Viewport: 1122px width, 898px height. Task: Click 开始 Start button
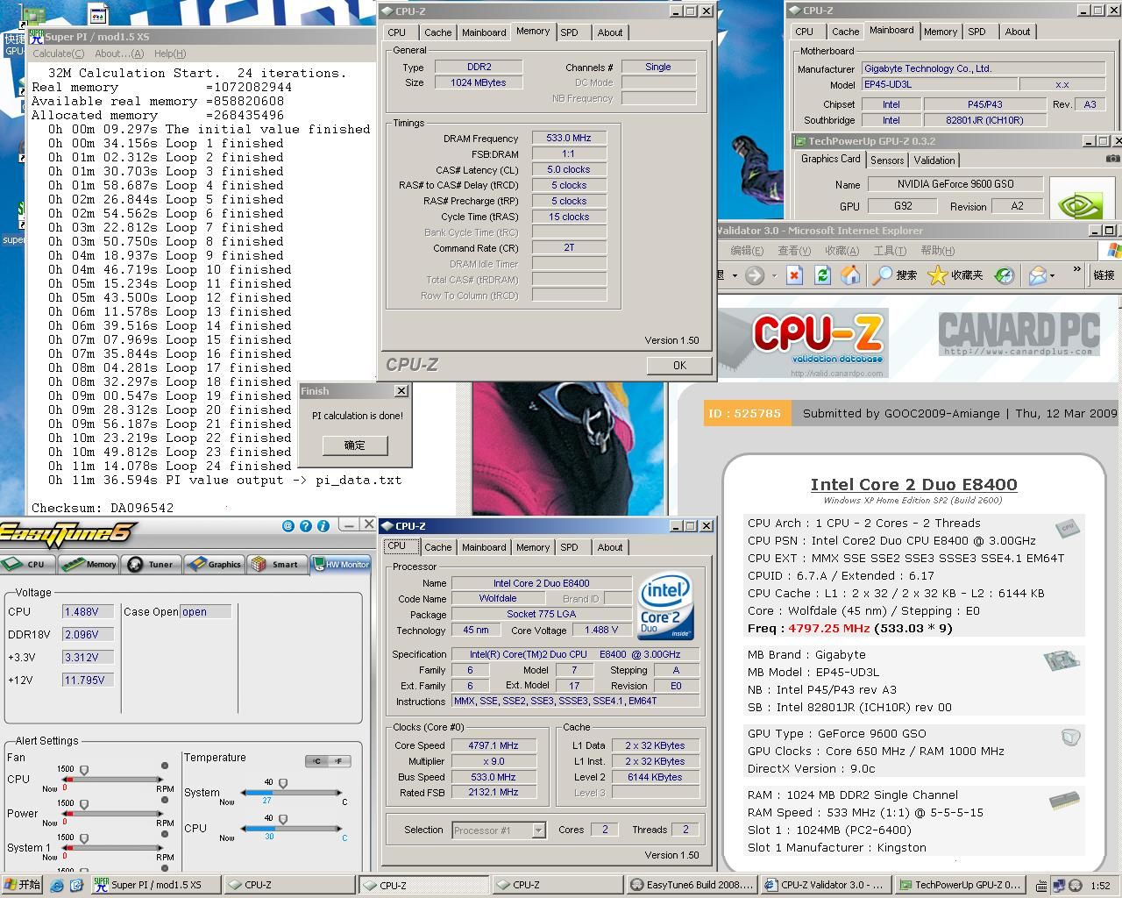click(22, 885)
